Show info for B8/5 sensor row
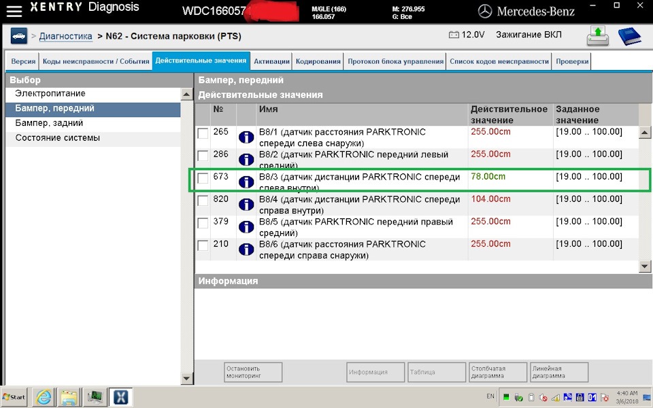This screenshot has width=653, height=408. (246, 227)
